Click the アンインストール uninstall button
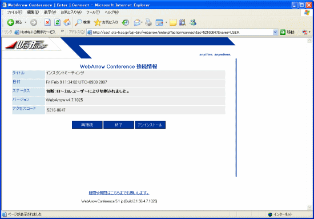The width and height of the screenshot is (314, 219). pos(150,125)
